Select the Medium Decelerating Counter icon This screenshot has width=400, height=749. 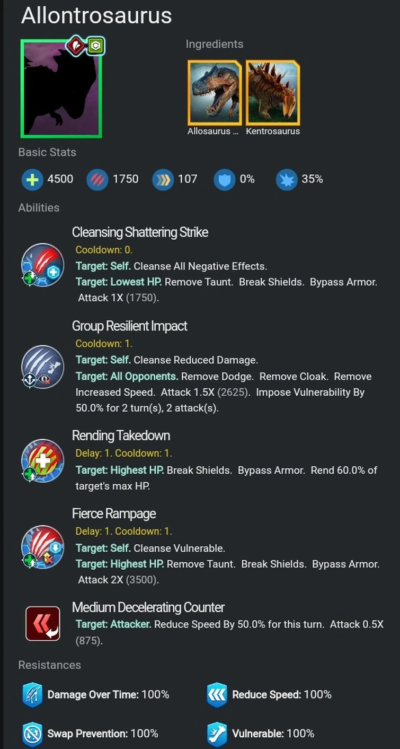tap(42, 624)
